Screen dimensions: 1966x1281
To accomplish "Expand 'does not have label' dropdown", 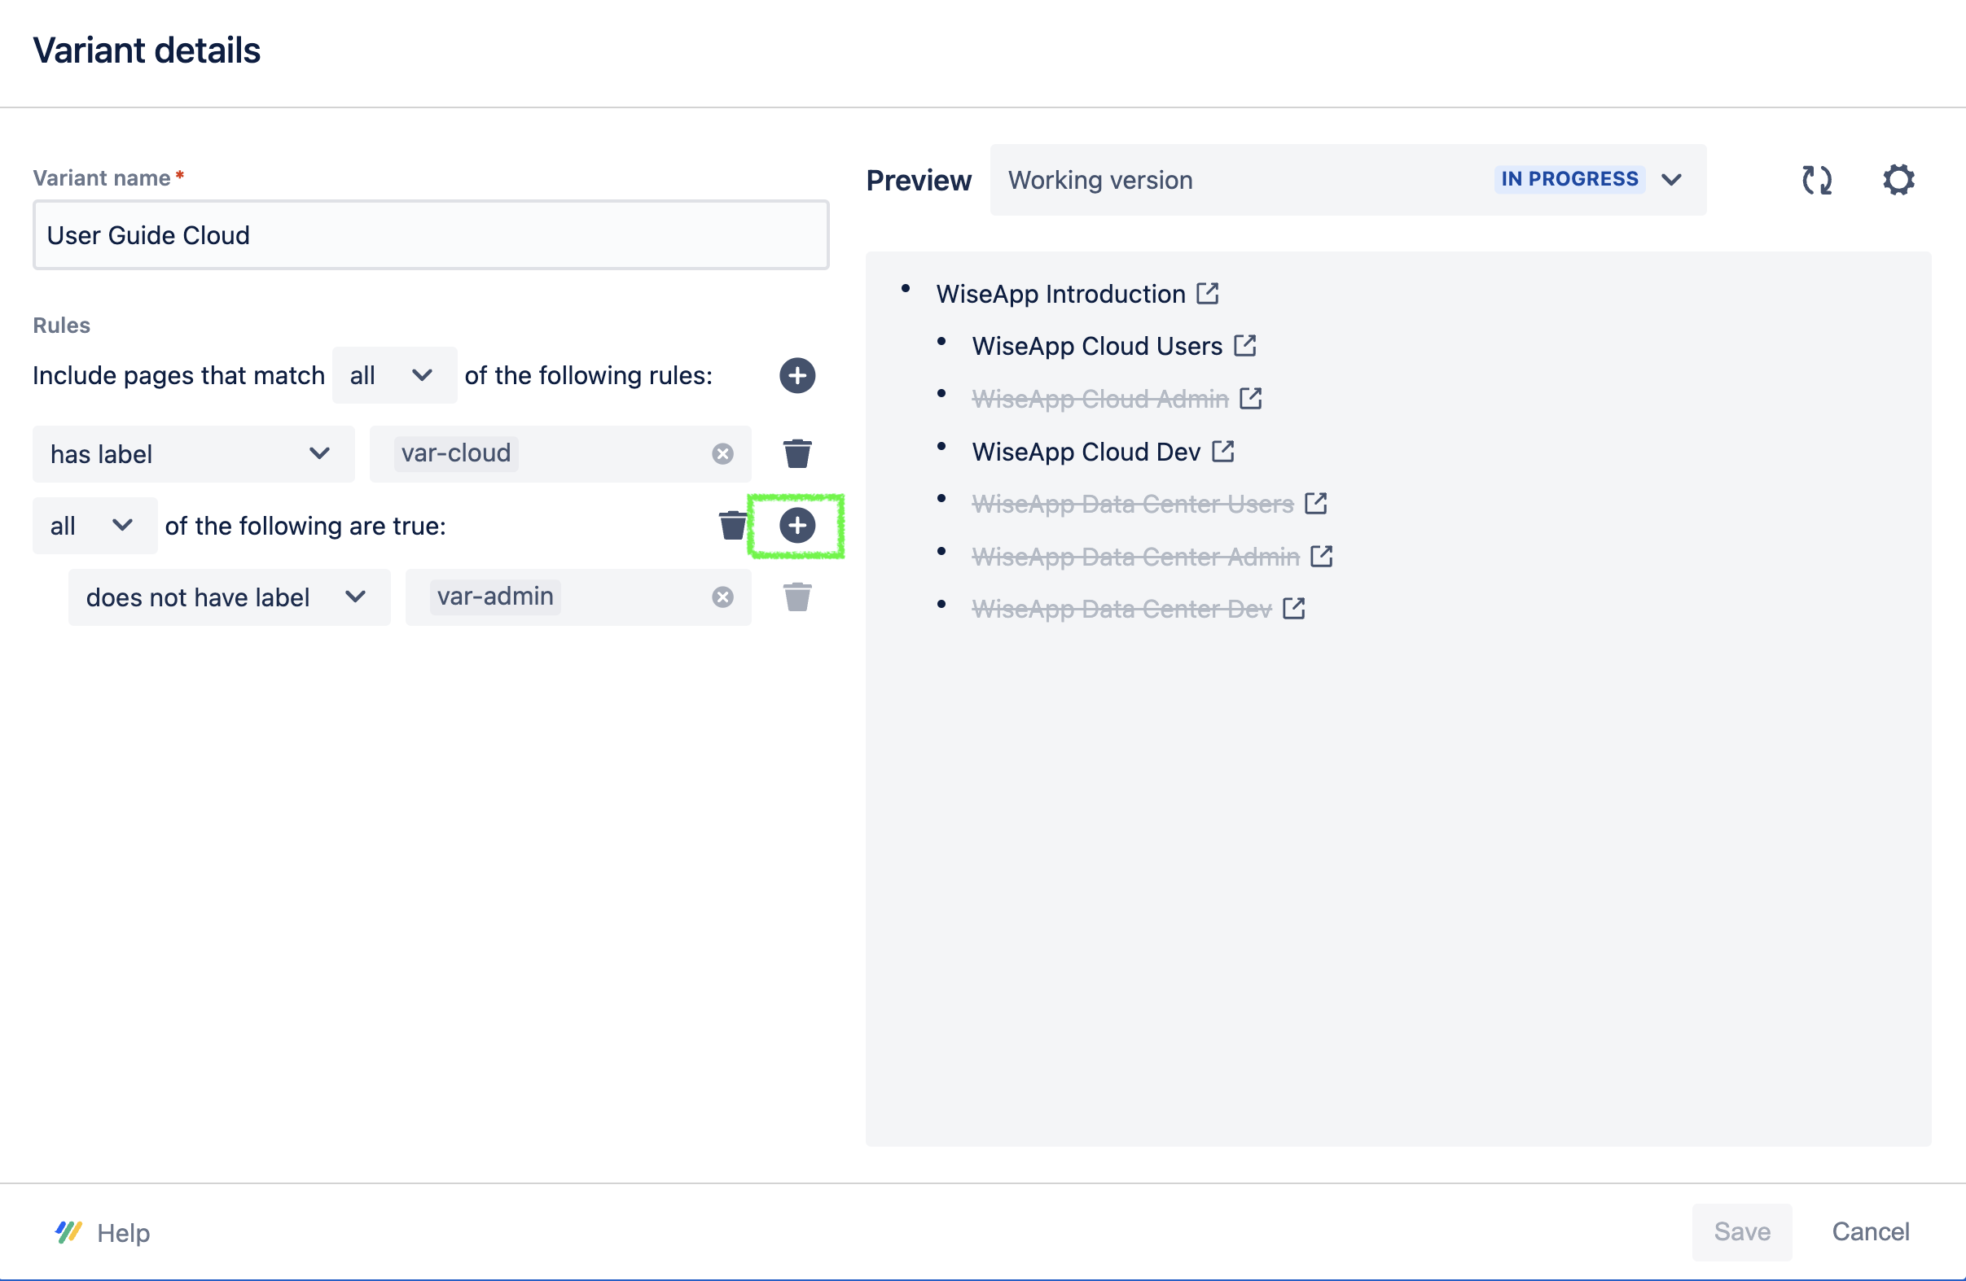I will click(x=229, y=597).
